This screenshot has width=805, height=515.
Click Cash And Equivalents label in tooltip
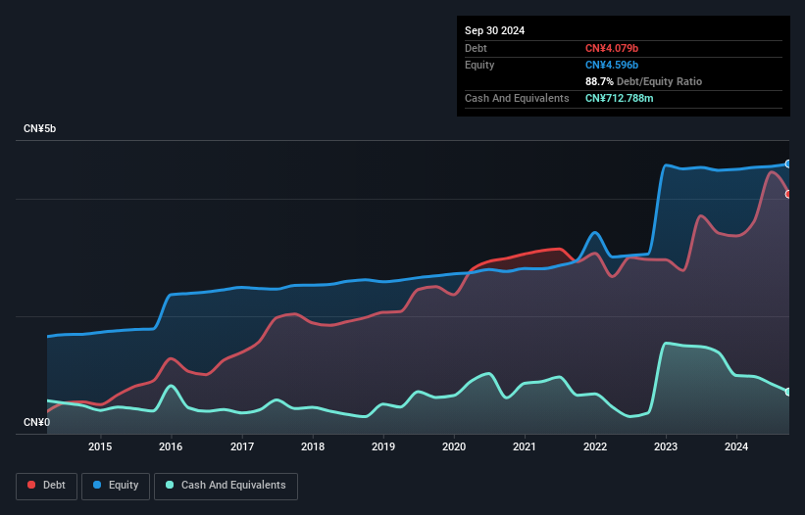(517, 98)
